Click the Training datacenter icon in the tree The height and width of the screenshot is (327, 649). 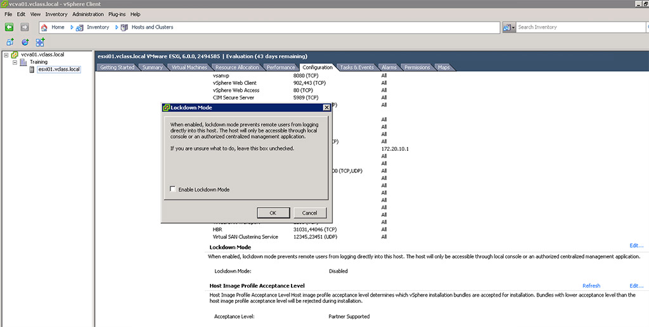tap(23, 62)
